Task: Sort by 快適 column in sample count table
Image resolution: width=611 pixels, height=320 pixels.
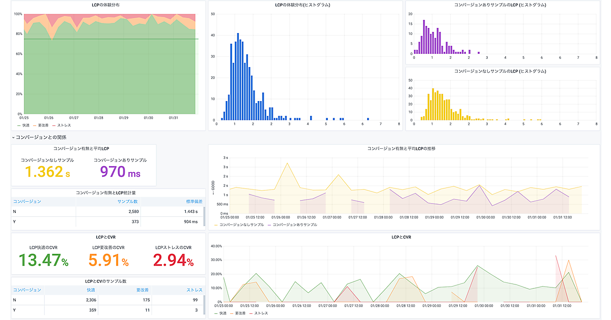Action: pos(90,290)
